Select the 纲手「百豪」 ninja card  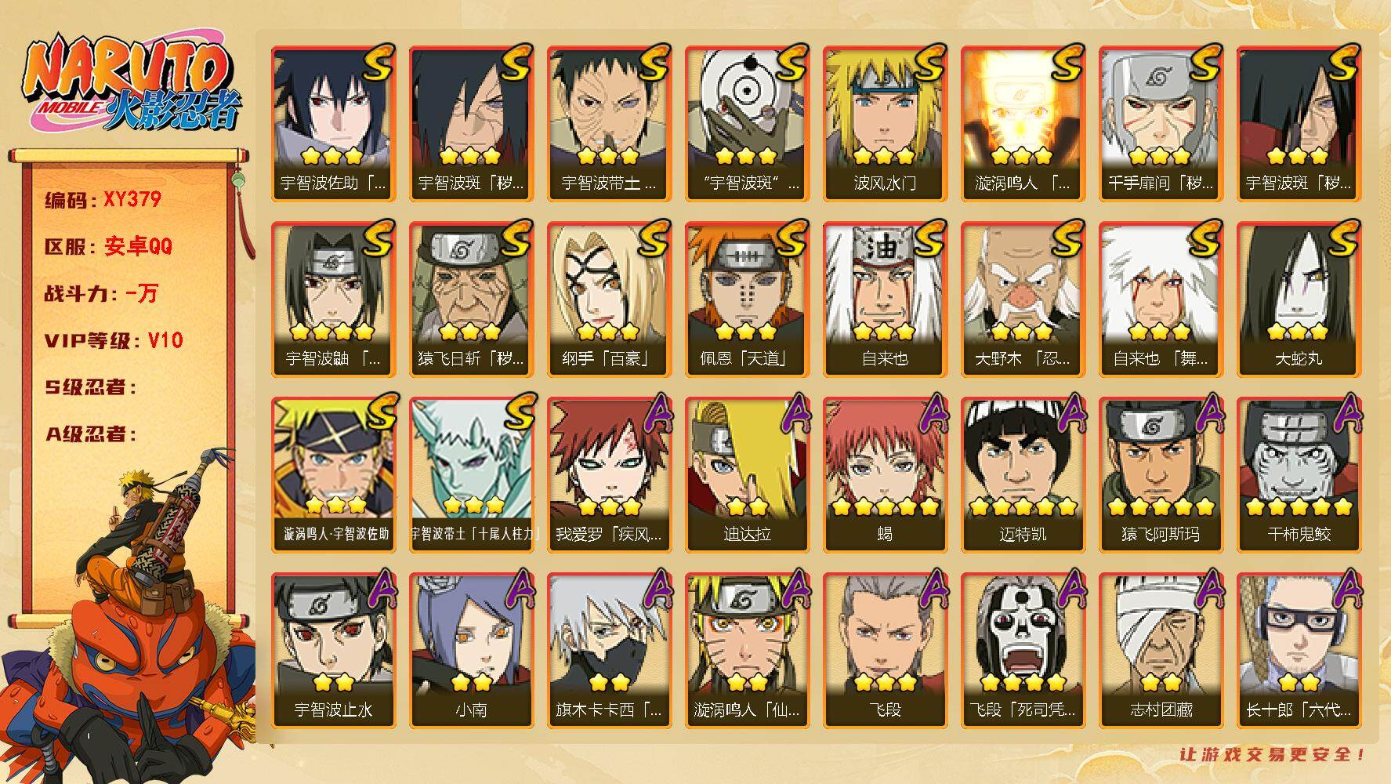[609, 299]
